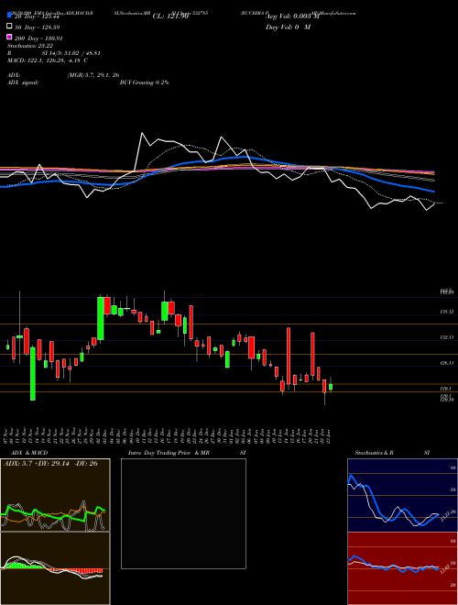Viewport: 458px width, 605px height.
Task: Click the last green candlestick on the chart
Action: pos(331,387)
